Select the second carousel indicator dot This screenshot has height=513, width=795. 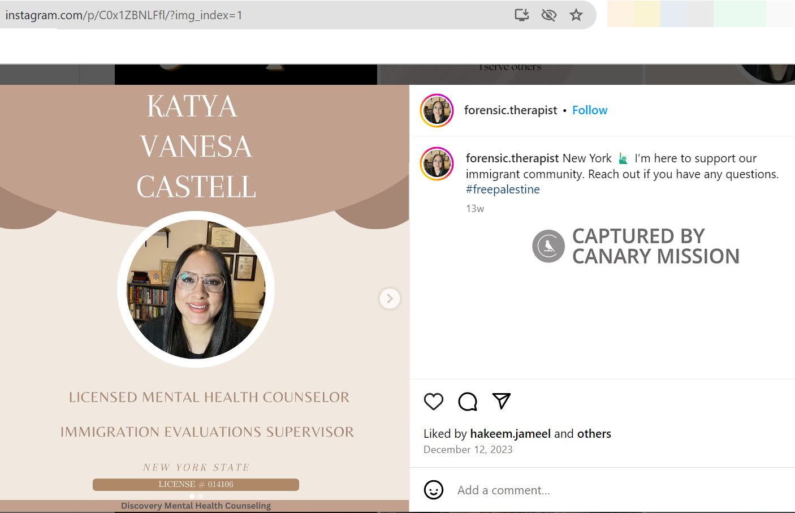click(200, 496)
